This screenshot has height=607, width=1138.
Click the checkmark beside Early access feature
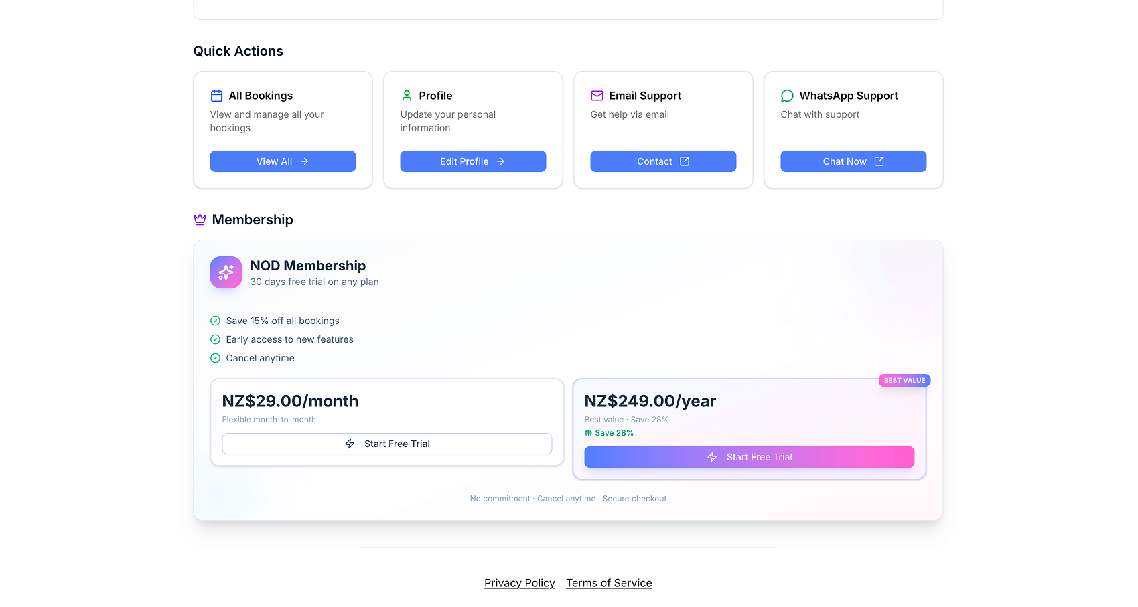pyautogui.click(x=215, y=339)
